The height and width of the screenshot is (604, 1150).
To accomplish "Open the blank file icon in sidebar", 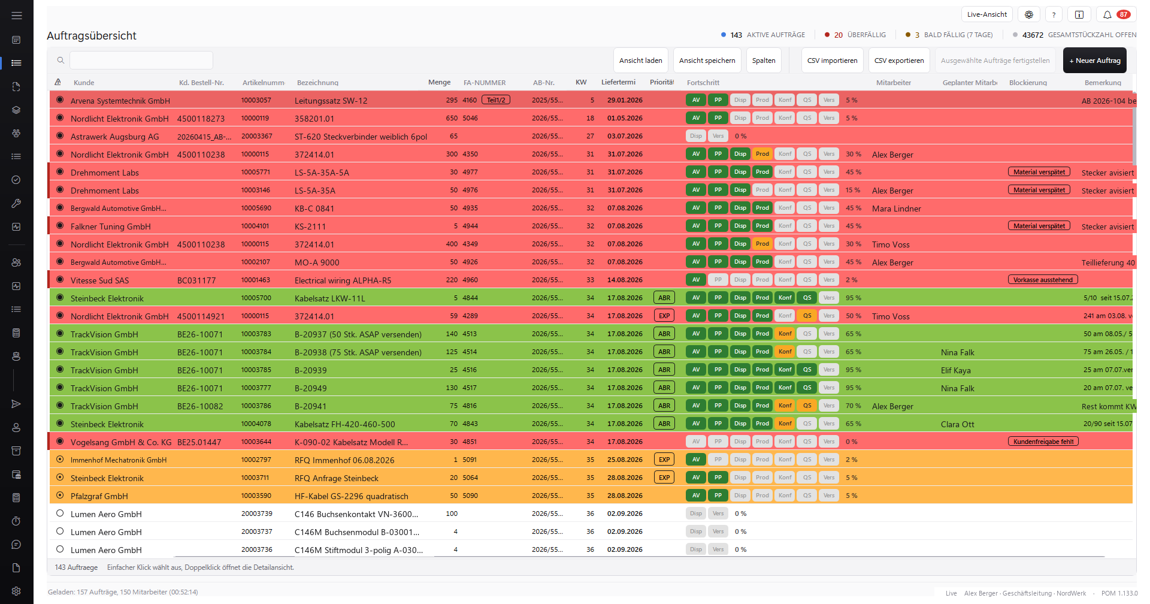I will (x=16, y=568).
